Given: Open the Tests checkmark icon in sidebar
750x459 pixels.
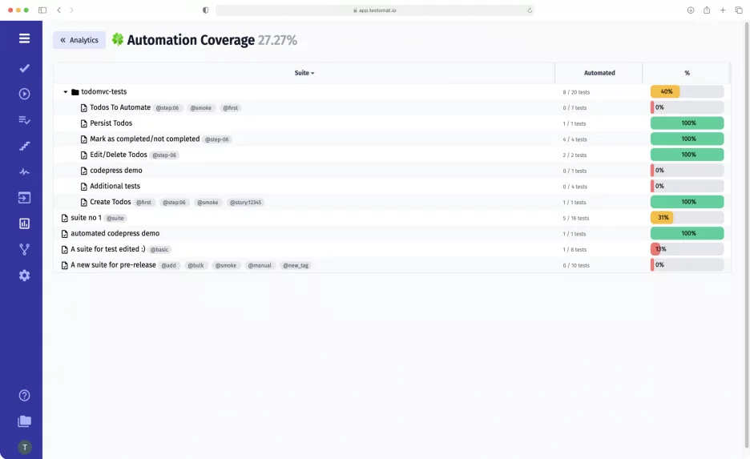Looking at the screenshot, I should [x=24, y=68].
